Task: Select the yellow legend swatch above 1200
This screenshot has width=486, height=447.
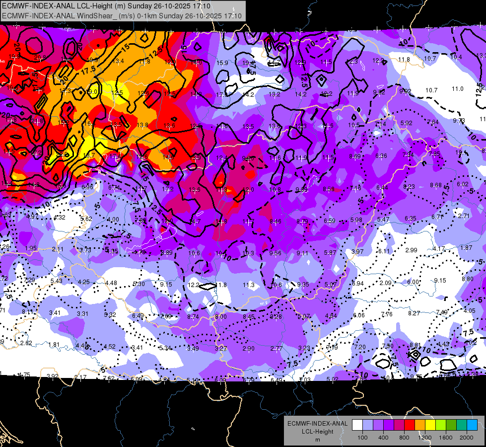Action: click(430, 425)
